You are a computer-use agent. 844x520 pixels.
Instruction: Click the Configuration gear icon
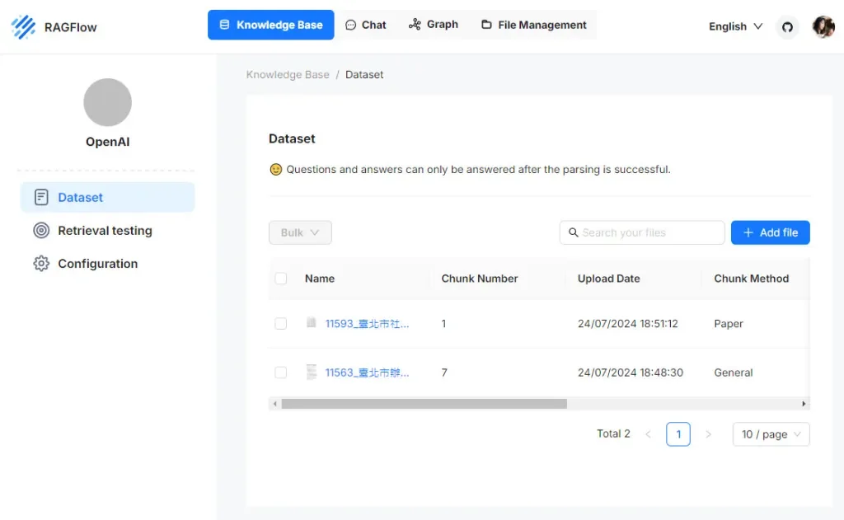pos(41,263)
